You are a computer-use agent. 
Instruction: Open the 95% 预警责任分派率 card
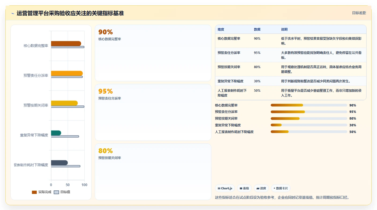point(153,112)
